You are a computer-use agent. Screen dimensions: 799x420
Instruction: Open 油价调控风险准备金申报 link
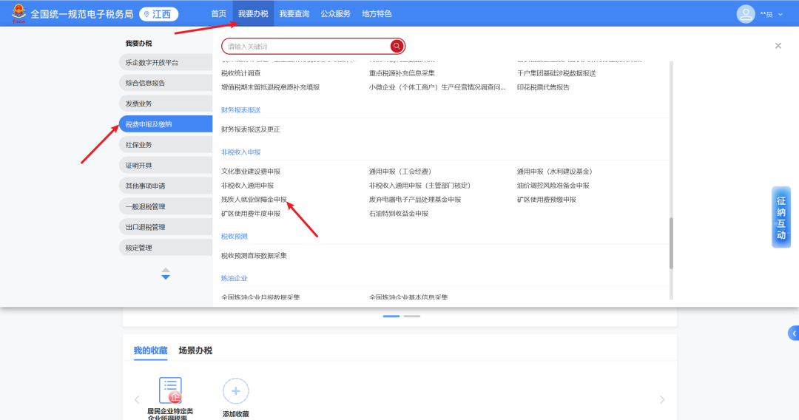click(553, 186)
